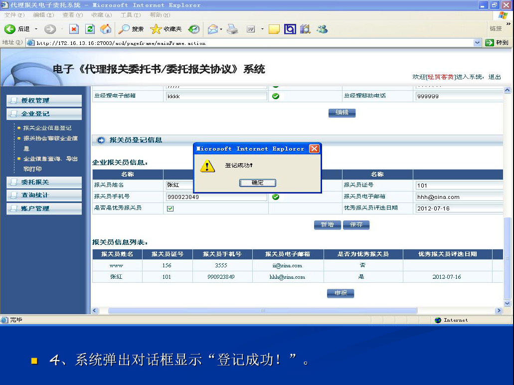Open dropdown arrow beside Back button
This screenshot has width=514, height=385.
point(36,29)
